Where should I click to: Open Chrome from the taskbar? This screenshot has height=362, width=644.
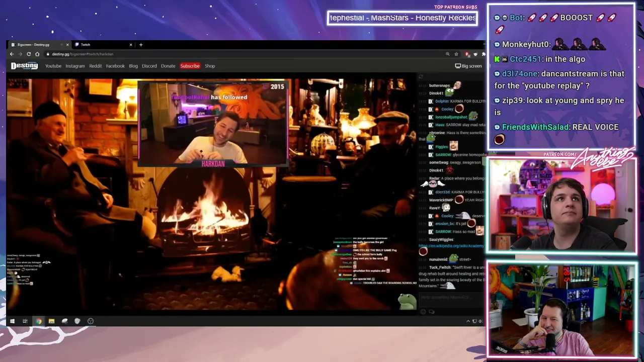tap(38, 321)
